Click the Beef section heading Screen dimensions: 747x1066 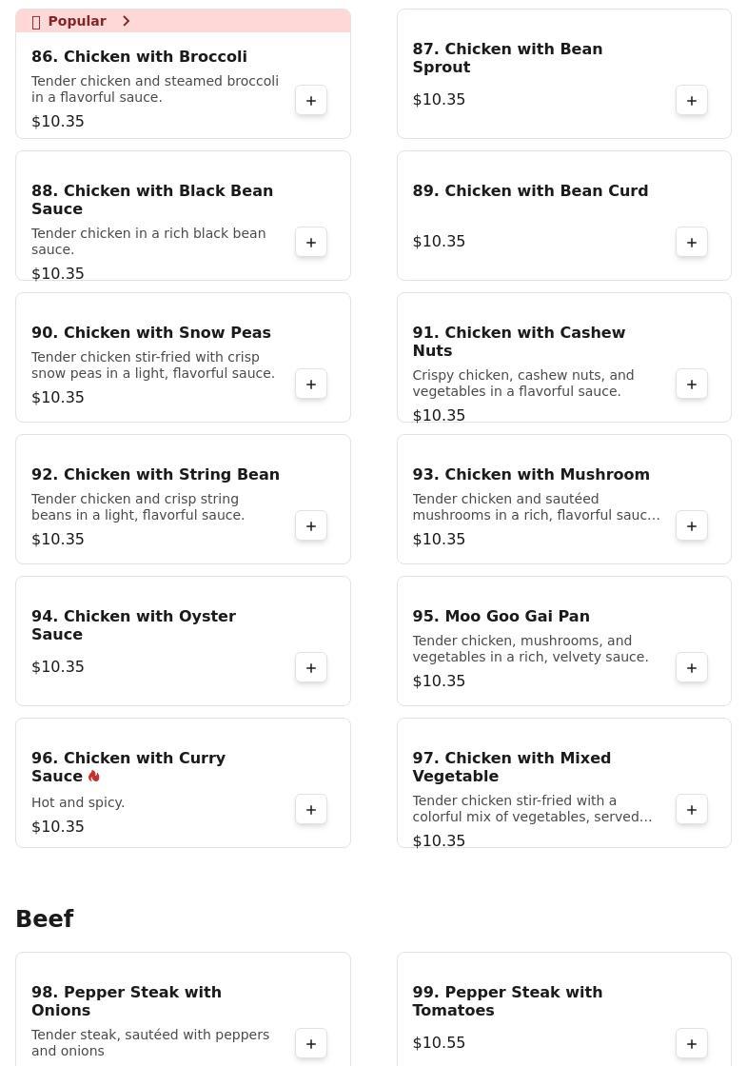point(45,919)
